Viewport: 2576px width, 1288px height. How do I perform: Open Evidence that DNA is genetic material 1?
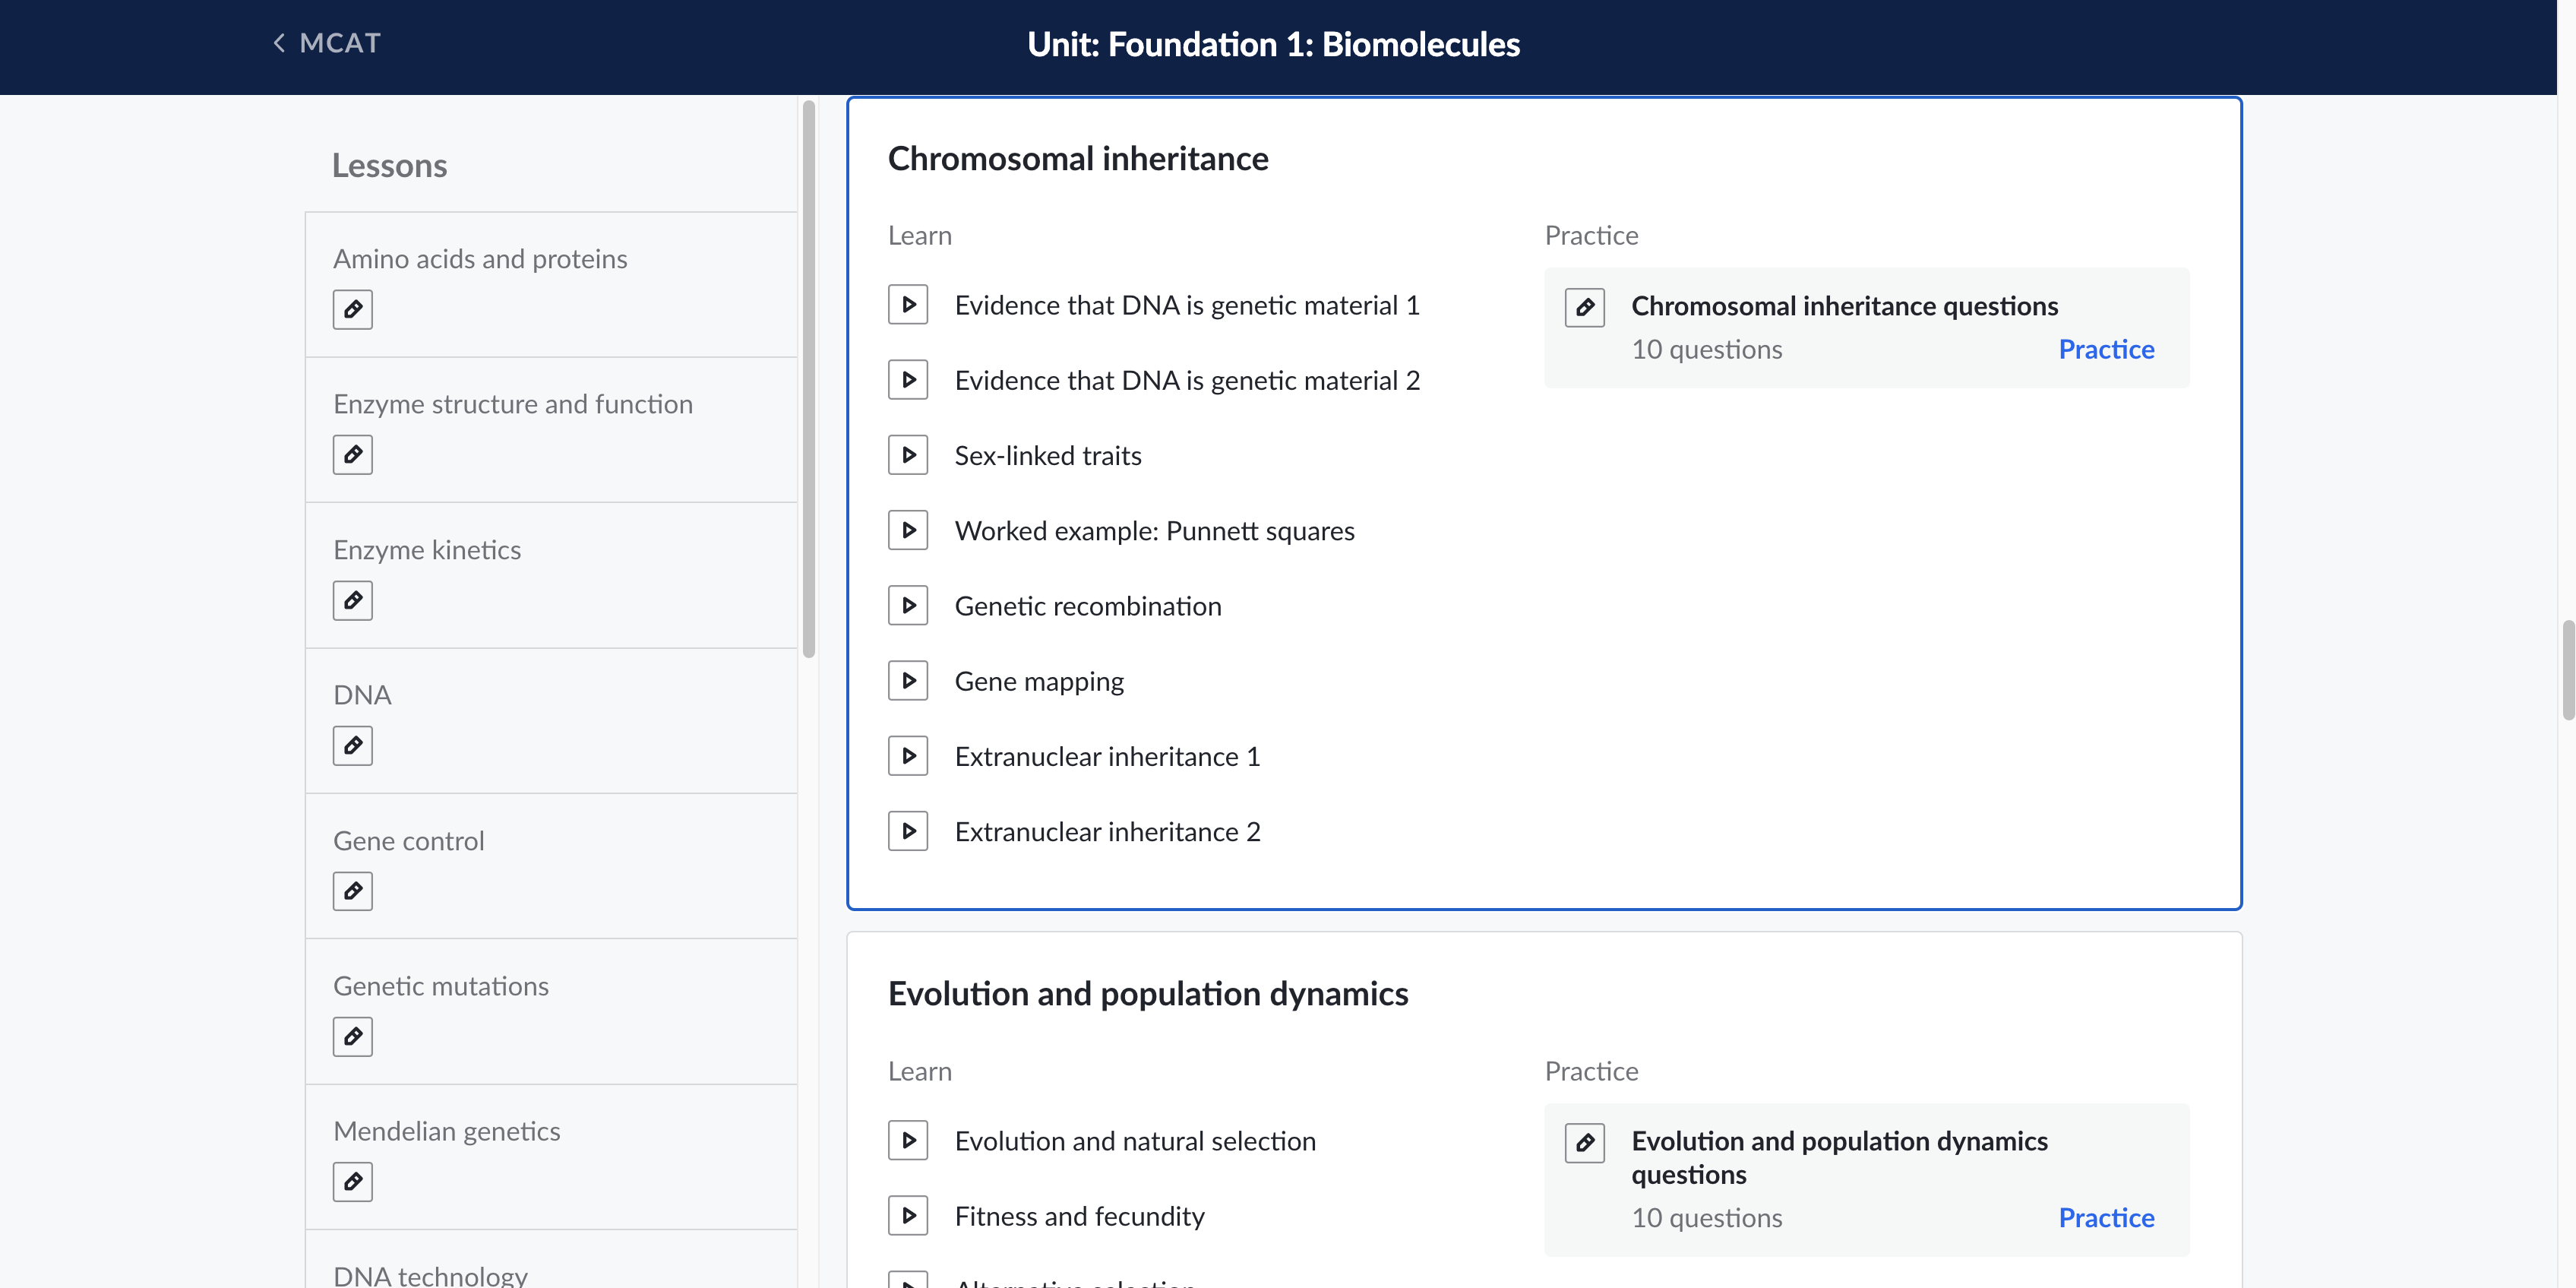tap(1186, 305)
